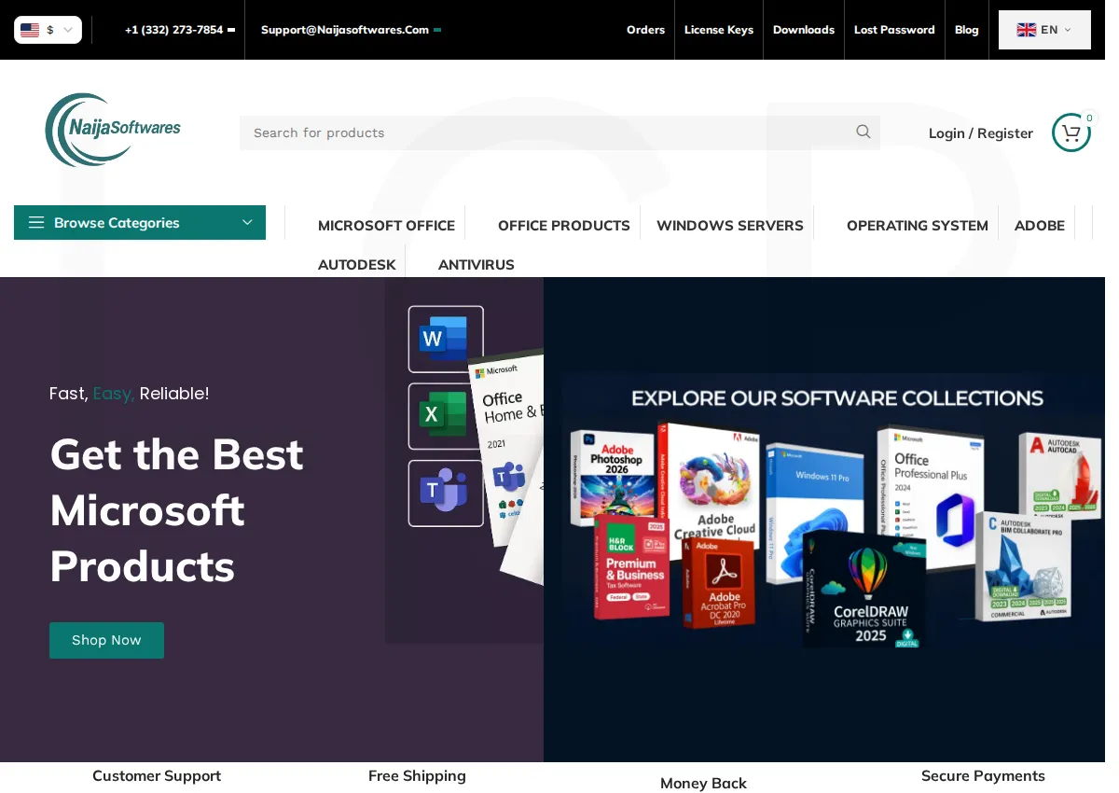Image resolution: width=1119 pixels, height=793 pixels.
Task: Click the Autodesk BIM Collaborate Pro box
Action: pyautogui.click(x=1023, y=566)
